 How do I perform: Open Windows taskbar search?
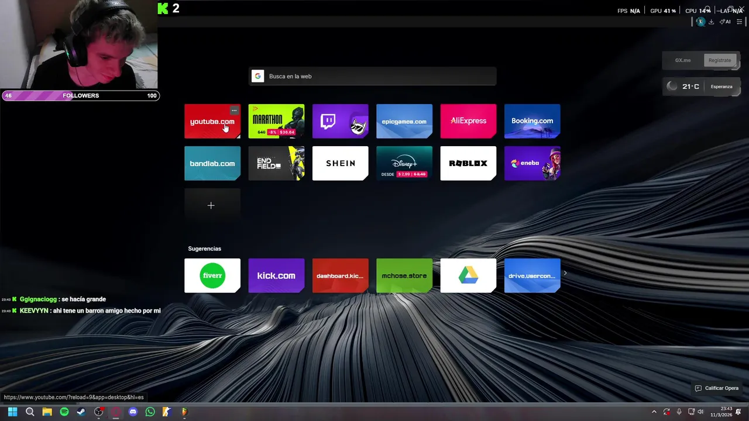point(30,412)
